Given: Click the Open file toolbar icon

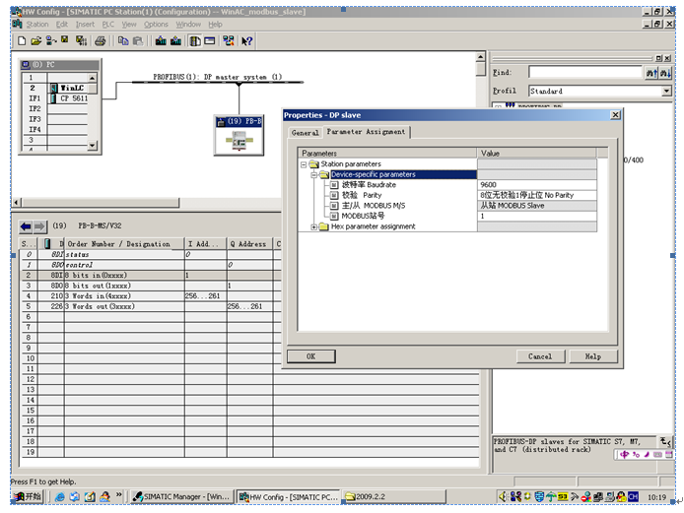Looking at the screenshot, I should pos(36,40).
